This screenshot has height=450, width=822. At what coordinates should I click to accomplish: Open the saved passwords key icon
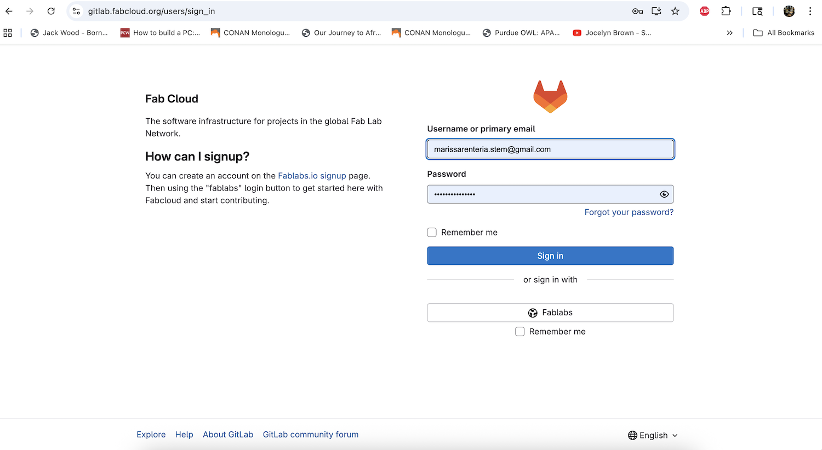637,11
